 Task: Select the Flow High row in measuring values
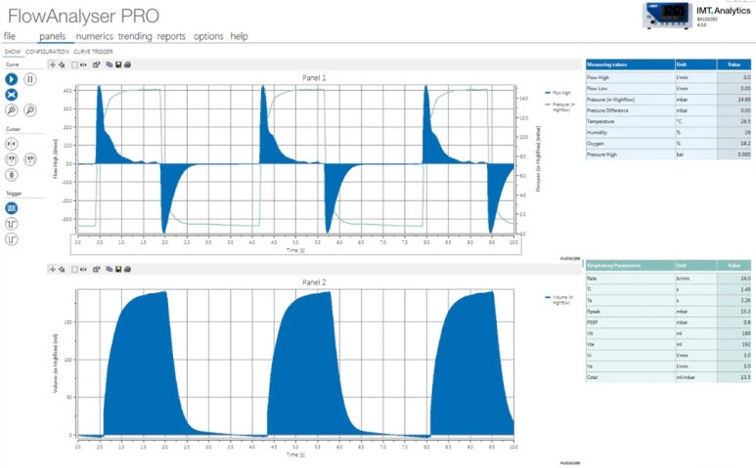[668, 77]
